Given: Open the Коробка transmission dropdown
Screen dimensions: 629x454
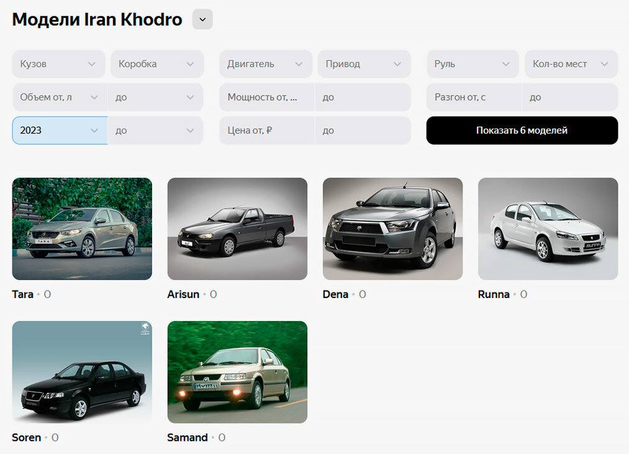Looking at the screenshot, I should tap(157, 64).
